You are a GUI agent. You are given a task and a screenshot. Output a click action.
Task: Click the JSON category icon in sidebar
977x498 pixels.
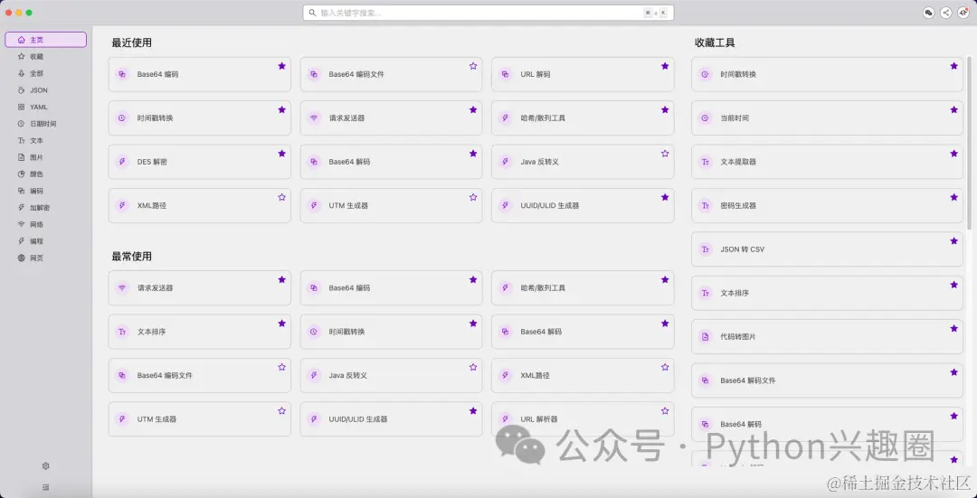[21, 90]
